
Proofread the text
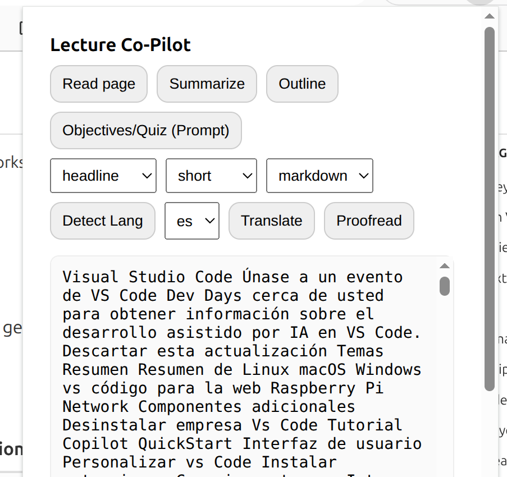[369, 221]
